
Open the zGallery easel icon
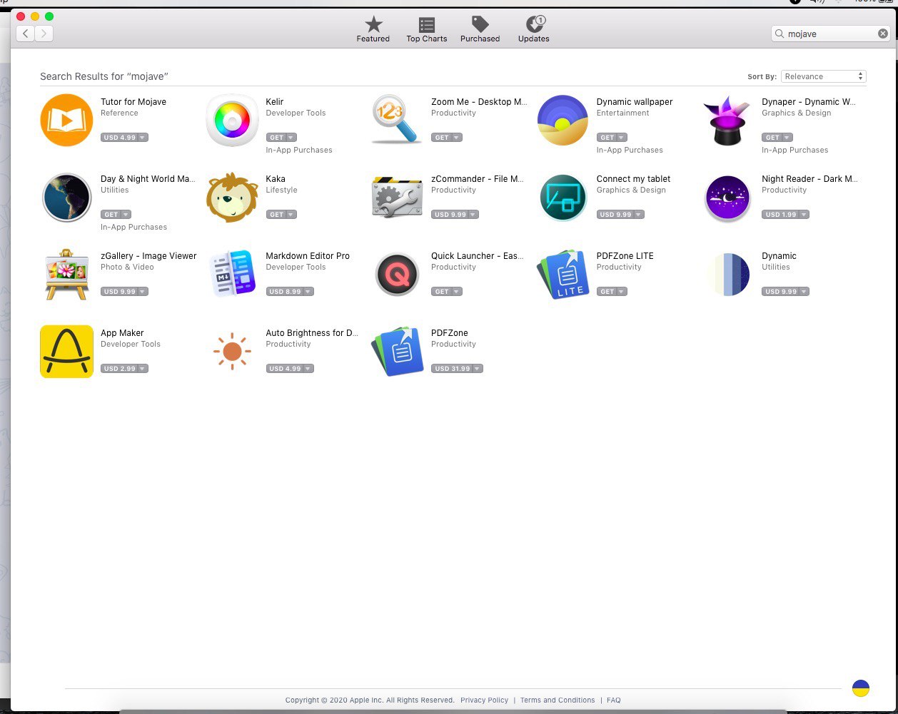pos(66,274)
